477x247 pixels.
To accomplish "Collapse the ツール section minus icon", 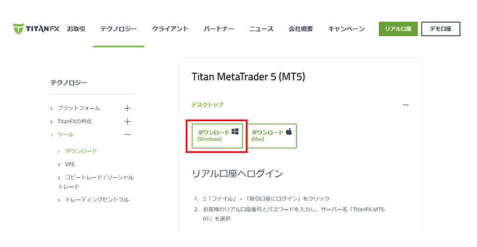I will (127, 135).
